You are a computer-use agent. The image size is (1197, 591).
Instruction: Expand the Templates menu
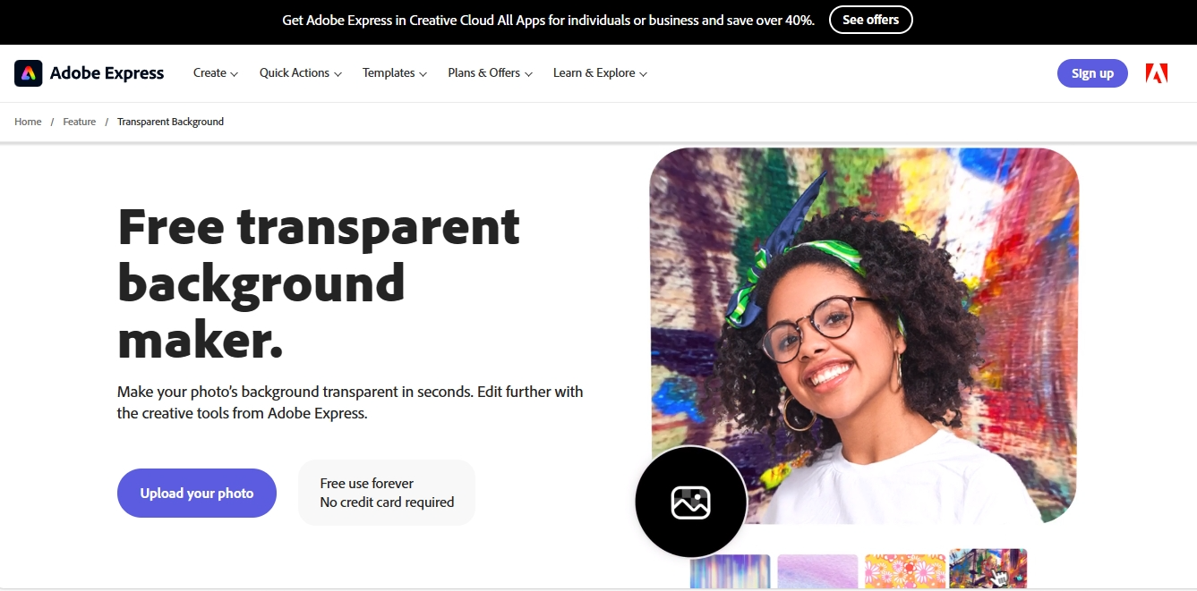394,73
